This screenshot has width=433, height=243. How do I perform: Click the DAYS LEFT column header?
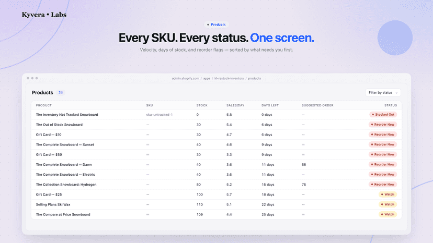click(270, 105)
